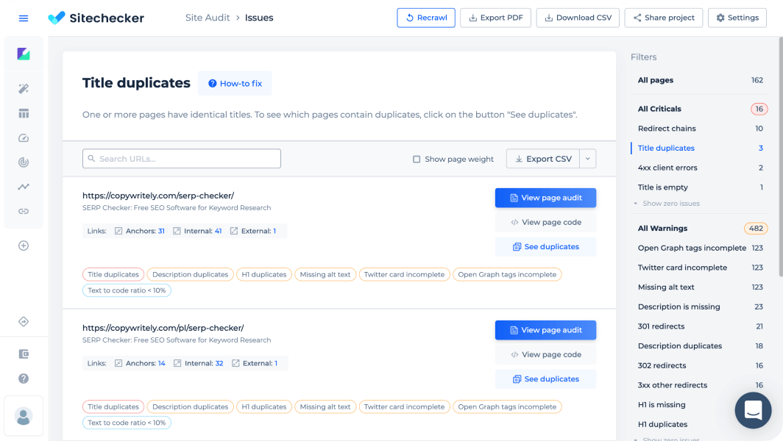Click the internal links icon beside Internal: 41
Viewport: 783px width, 441px height.
[177, 231]
